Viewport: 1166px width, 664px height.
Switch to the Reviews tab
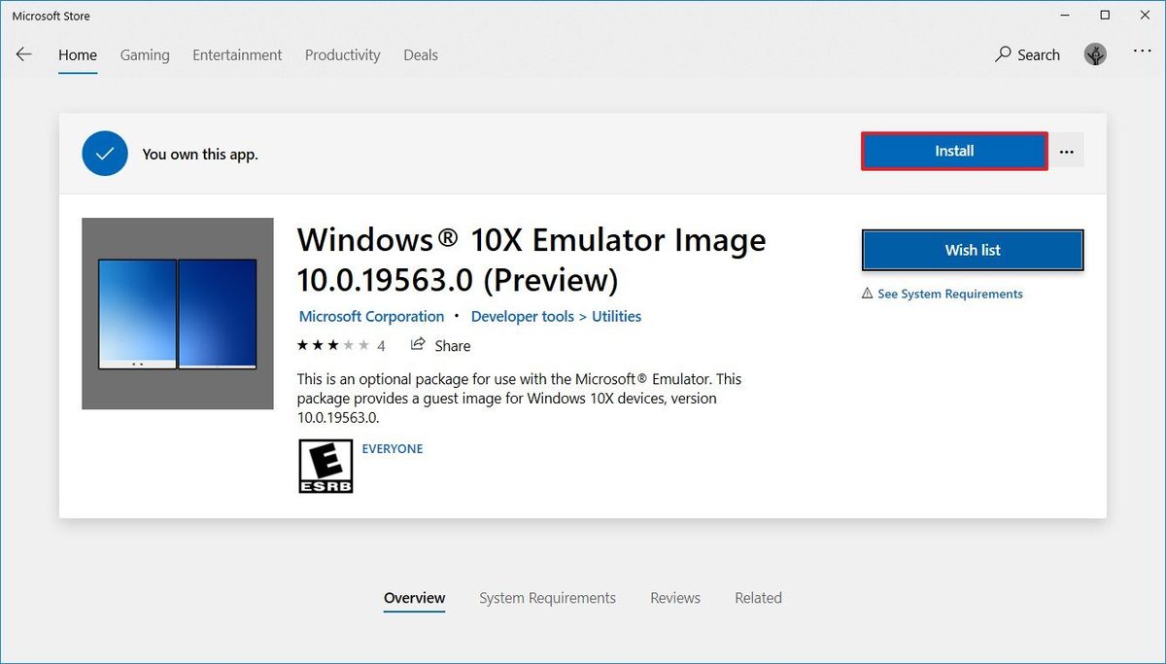click(x=675, y=597)
